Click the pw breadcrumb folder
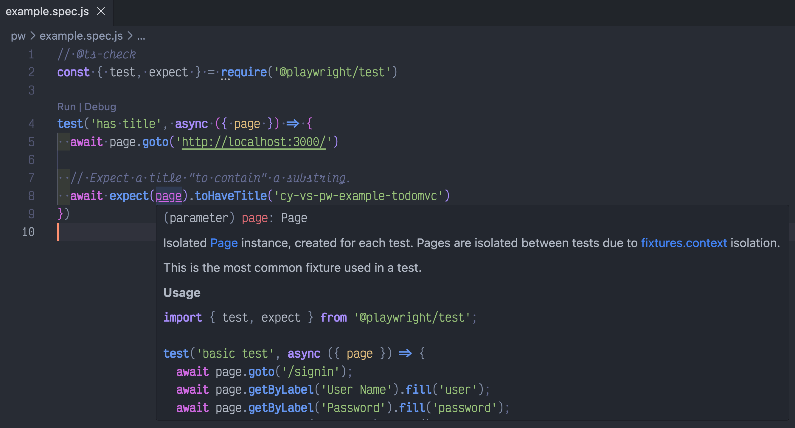795x428 pixels. coord(18,36)
